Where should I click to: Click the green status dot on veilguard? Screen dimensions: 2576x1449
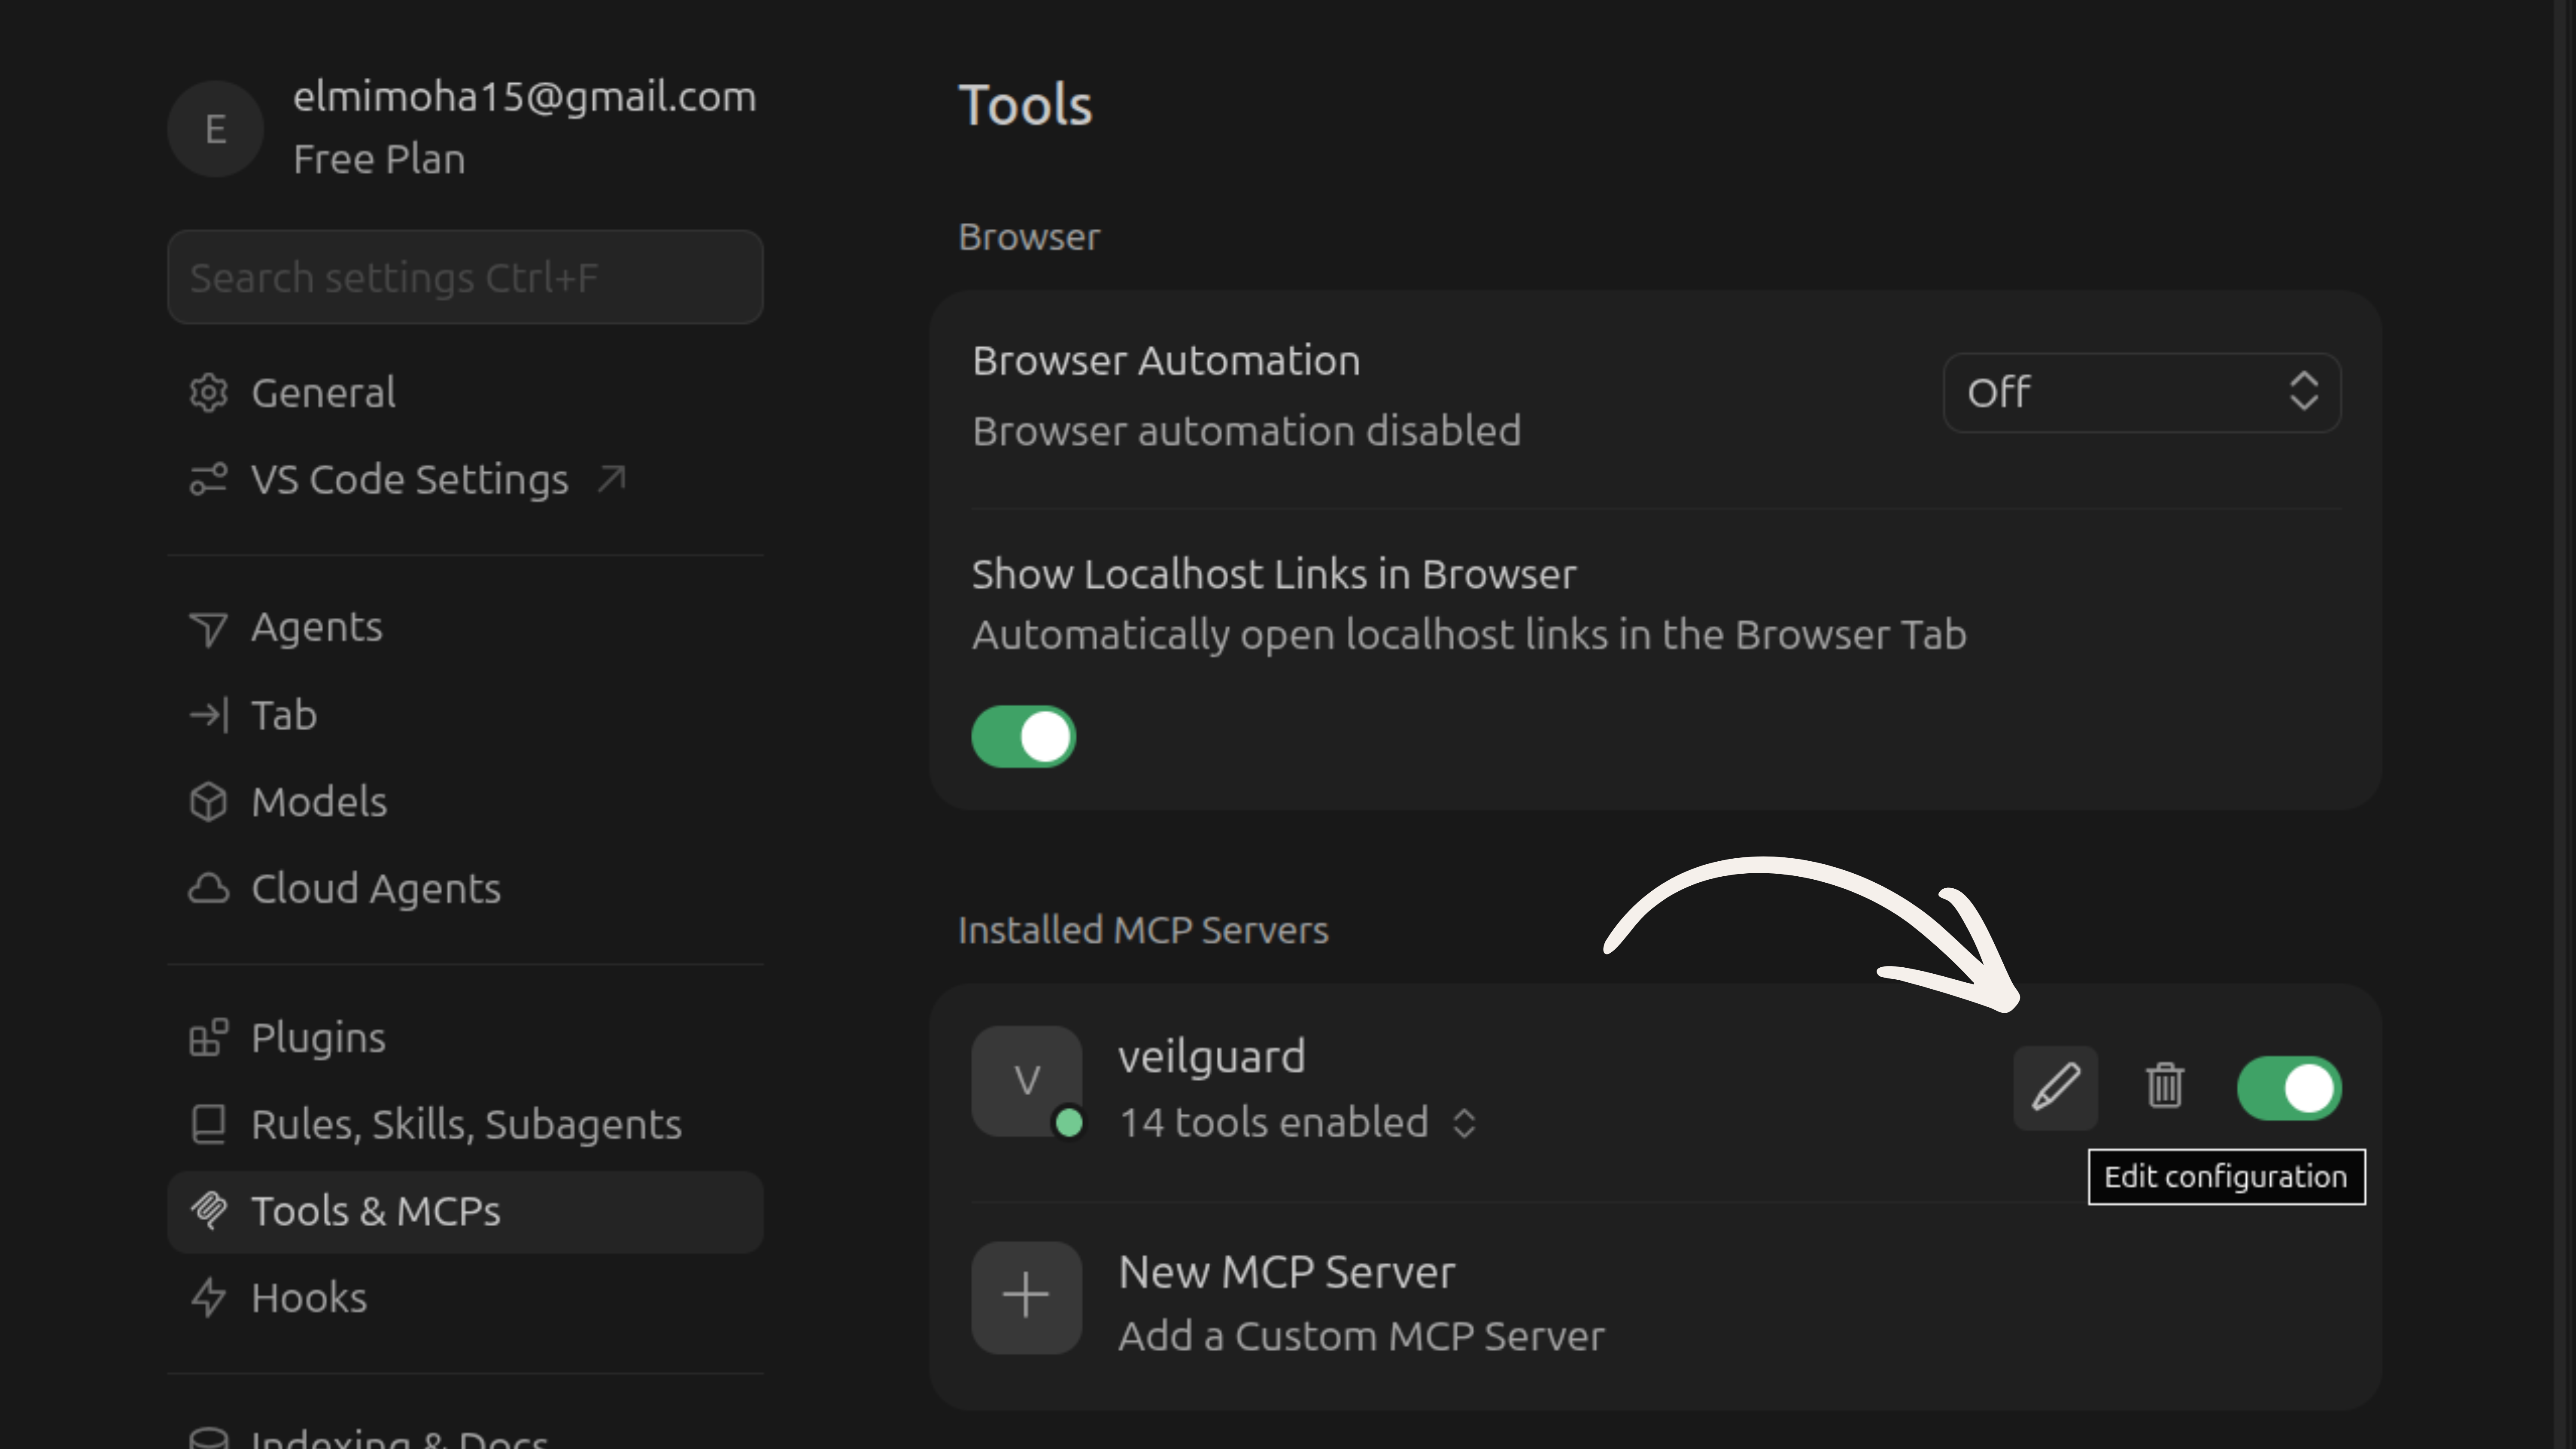pos(1069,1123)
